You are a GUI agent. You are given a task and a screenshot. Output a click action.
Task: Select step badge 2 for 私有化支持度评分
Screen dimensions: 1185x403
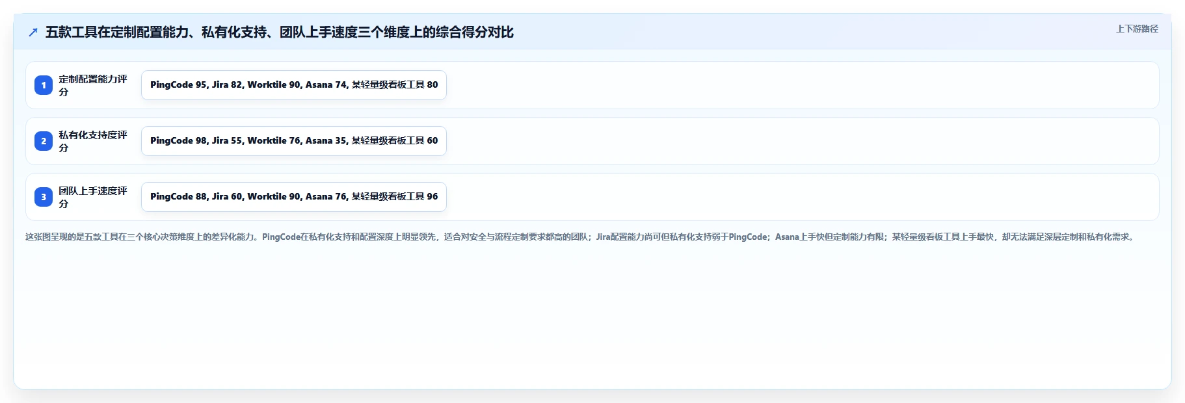coord(44,141)
